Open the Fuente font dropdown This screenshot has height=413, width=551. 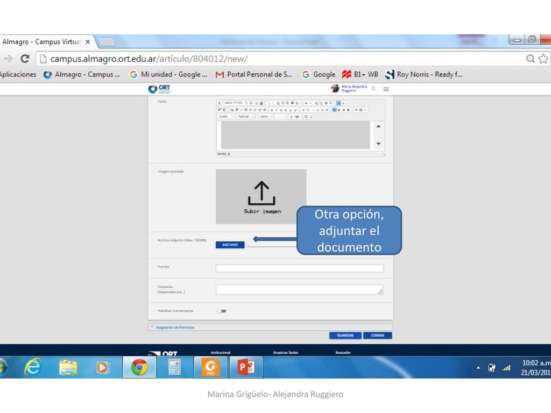click(x=264, y=116)
